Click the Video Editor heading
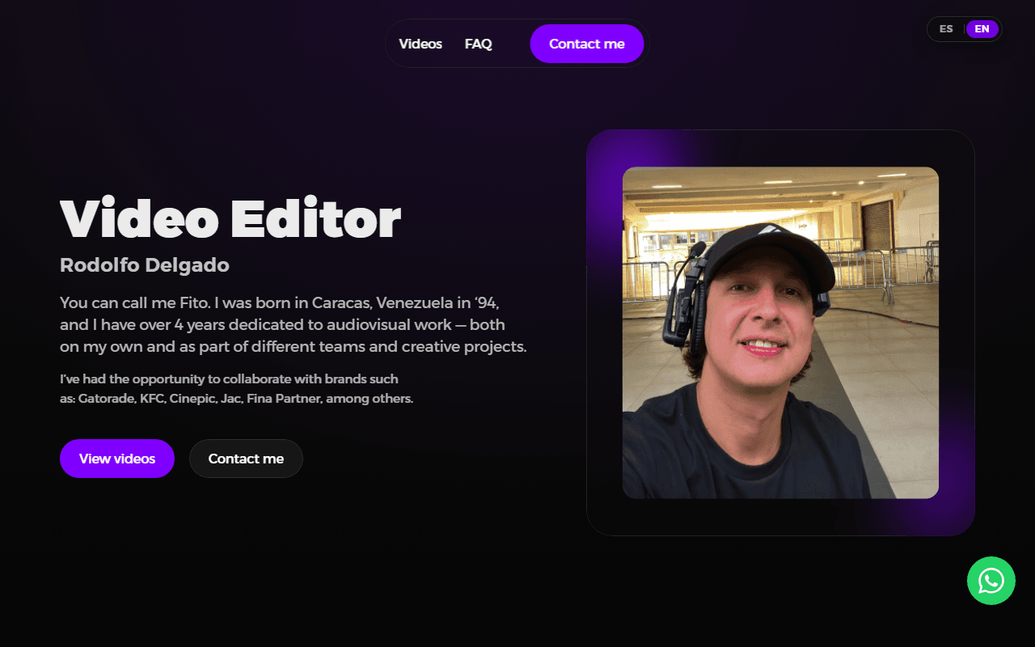 coord(230,219)
